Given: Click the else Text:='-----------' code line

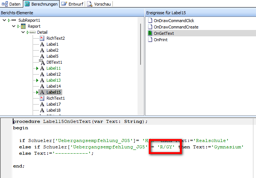Looking at the screenshot, I should pos(56,153).
